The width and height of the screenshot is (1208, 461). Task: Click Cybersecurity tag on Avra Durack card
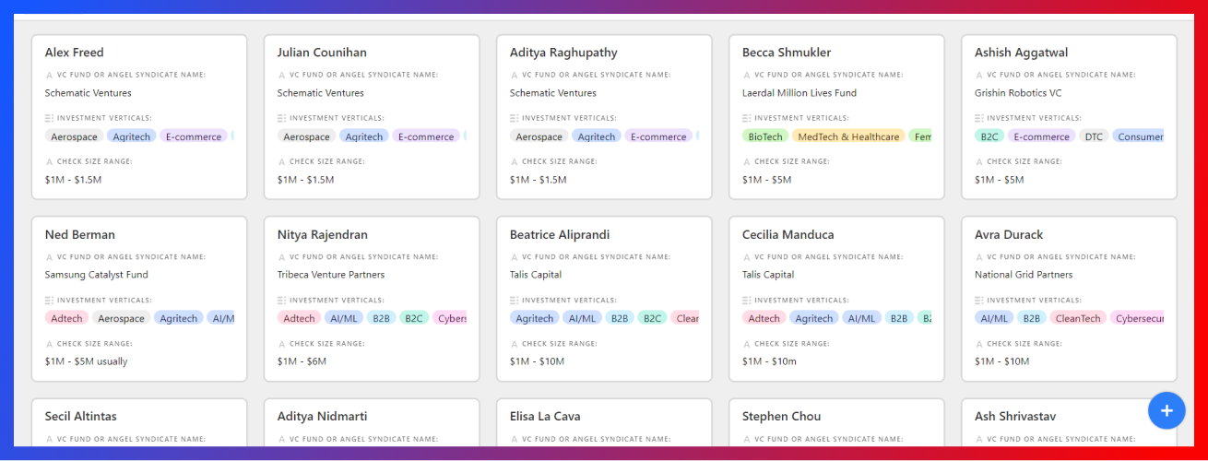(1138, 318)
